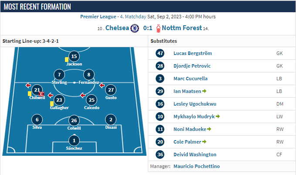
Task: Click the green sub-in arrow beside Ian Maatsen
Action: [204, 91]
